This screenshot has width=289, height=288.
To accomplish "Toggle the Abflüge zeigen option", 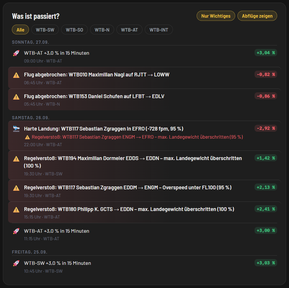I will (x=257, y=16).
